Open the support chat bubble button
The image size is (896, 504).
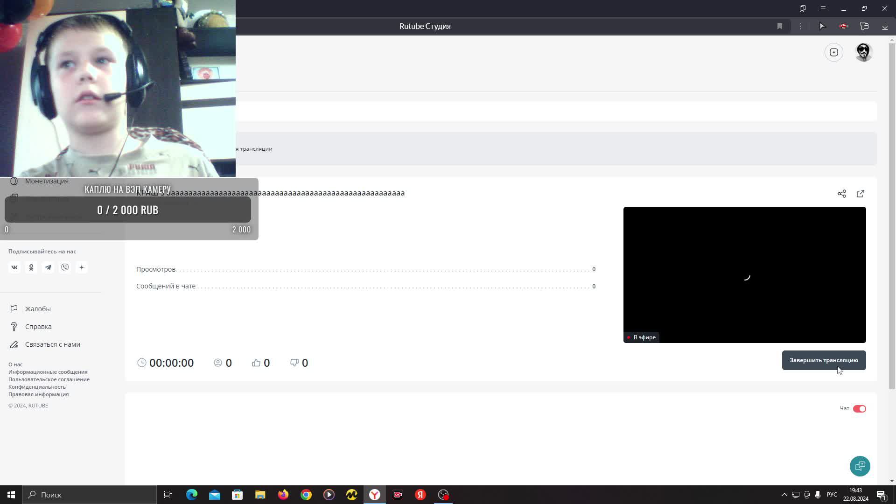[860, 466]
